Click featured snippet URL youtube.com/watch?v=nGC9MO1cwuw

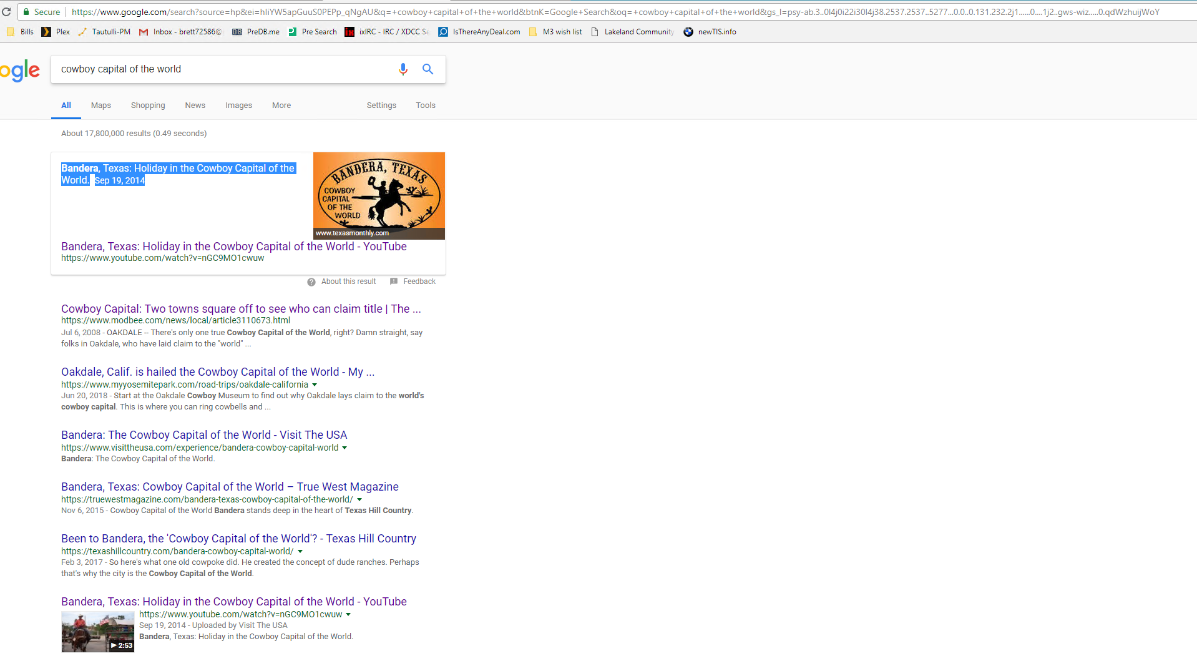(162, 258)
